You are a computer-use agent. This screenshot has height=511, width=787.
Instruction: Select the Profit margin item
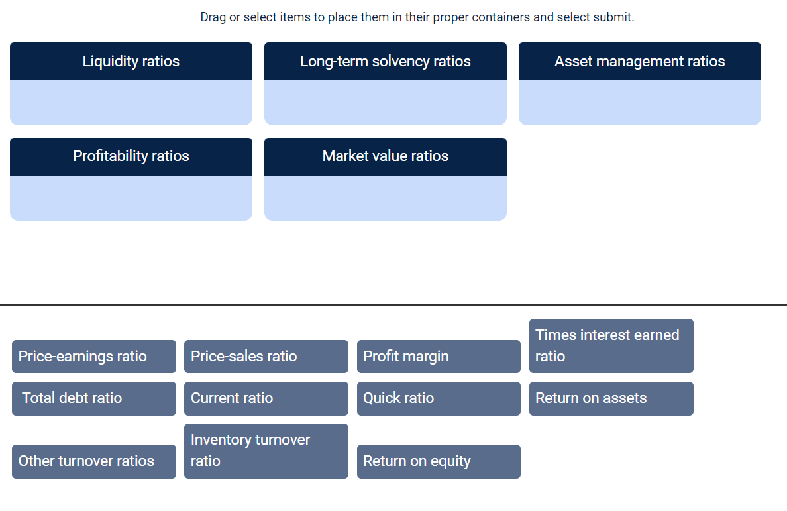click(x=439, y=357)
